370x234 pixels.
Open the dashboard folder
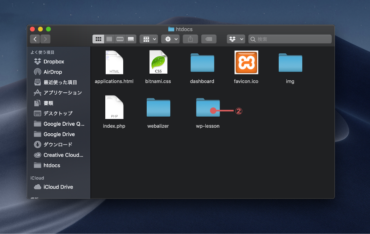coord(202,63)
